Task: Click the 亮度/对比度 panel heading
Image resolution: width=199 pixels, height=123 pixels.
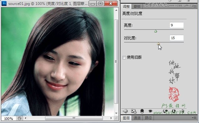Action: (132, 13)
